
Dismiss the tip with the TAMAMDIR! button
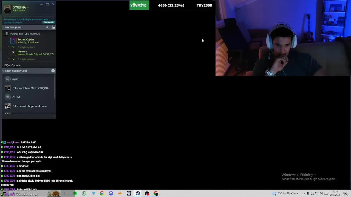[49, 22]
